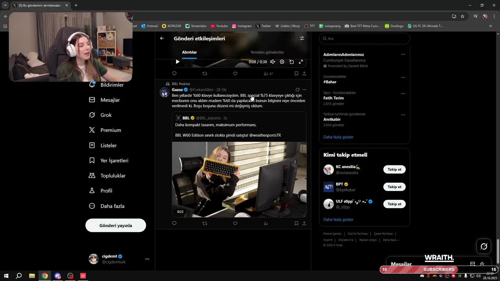
Task: Share the post showing 47 views
Action: 304,73
